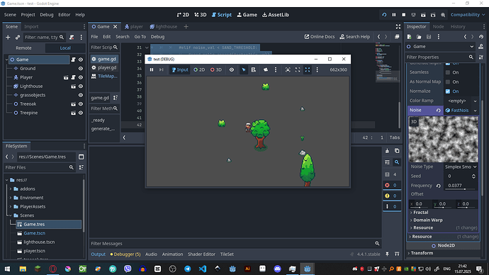489x275 pixels.
Task: Hide the Ground node
Action: click(81, 69)
